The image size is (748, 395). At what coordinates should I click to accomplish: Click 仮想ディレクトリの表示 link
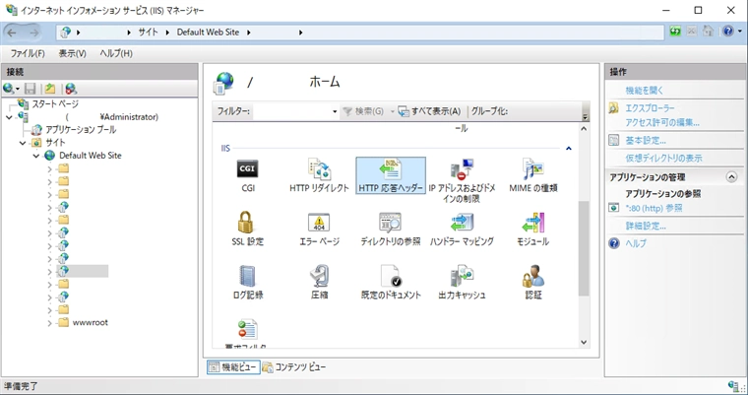tap(663, 158)
